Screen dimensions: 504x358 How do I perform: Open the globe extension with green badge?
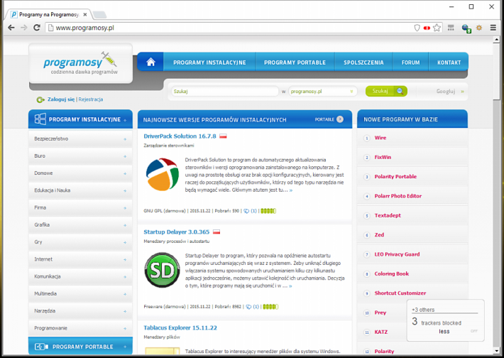click(466, 28)
